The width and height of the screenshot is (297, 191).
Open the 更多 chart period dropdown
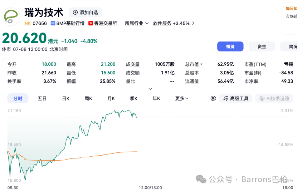182,98
